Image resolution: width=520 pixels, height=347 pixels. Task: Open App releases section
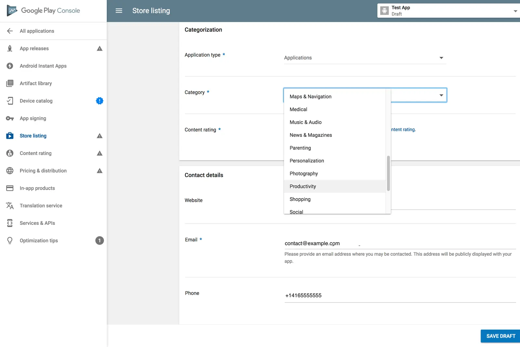point(34,48)
